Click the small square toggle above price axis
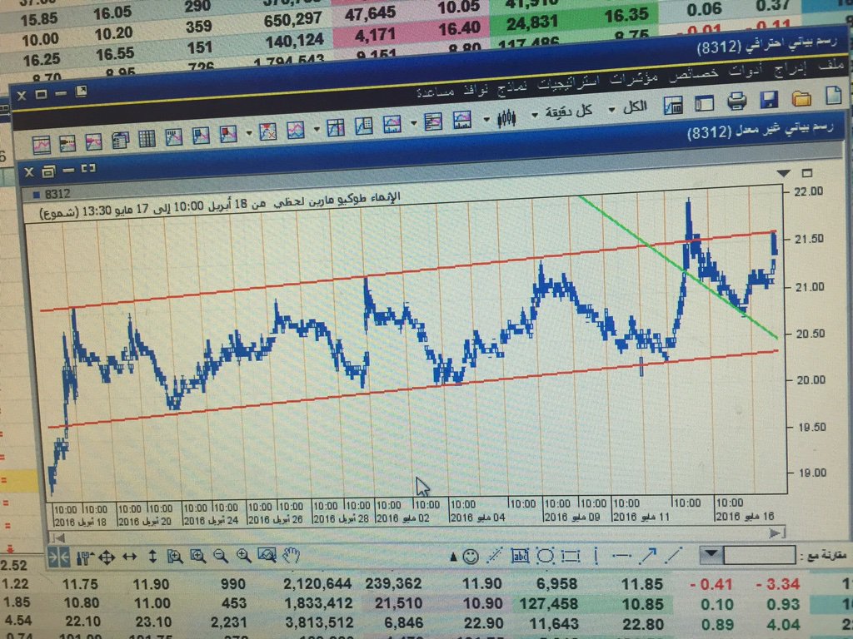Screen dimensions: 853x639 [x=807, y=173]
